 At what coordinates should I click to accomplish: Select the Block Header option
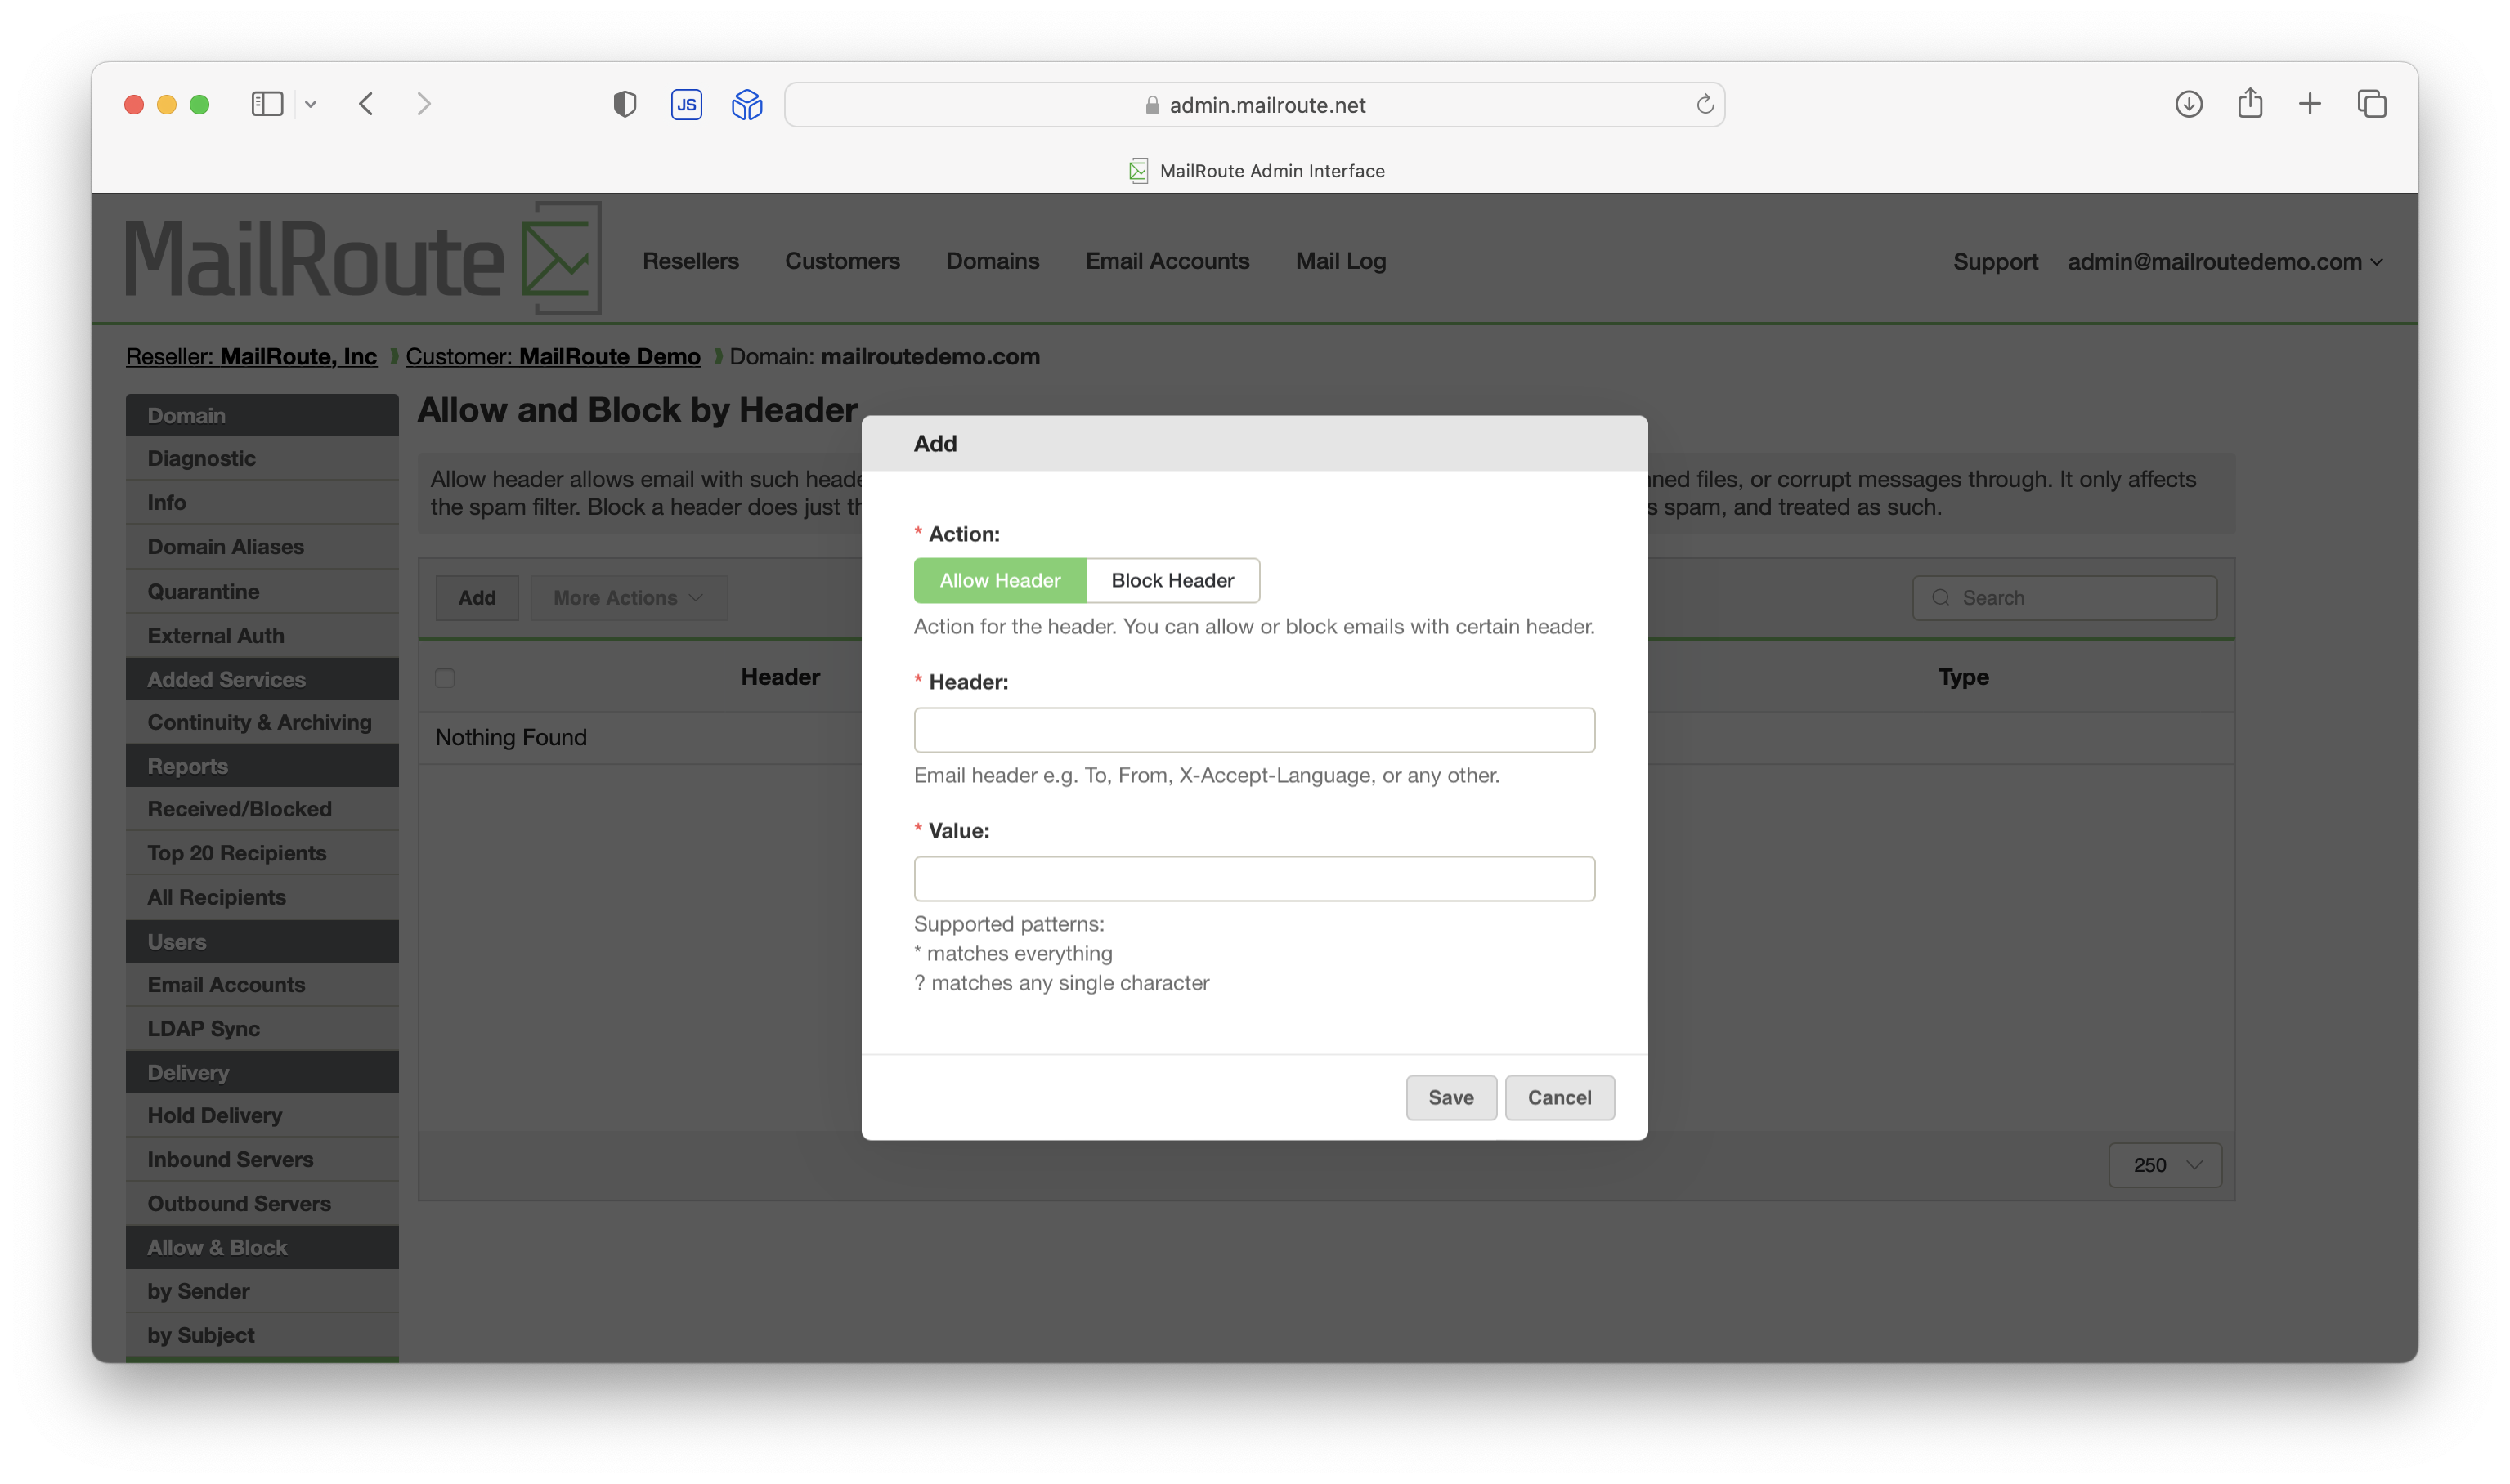(1172, 580)
